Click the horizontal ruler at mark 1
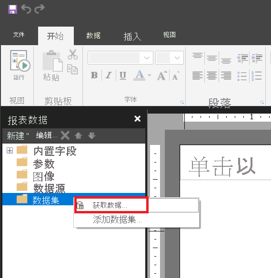The width and height of the screenshot is (271, 278). tap(251, 117)
